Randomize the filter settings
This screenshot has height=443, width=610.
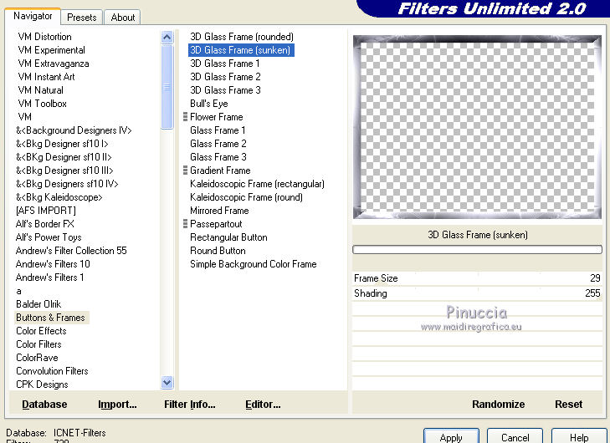(499, 405)
